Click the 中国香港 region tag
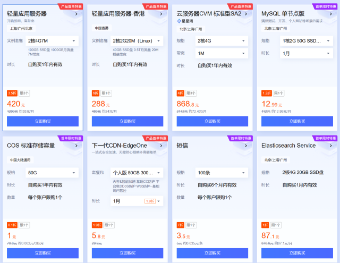The image size is (340, 263). point(101,28)
